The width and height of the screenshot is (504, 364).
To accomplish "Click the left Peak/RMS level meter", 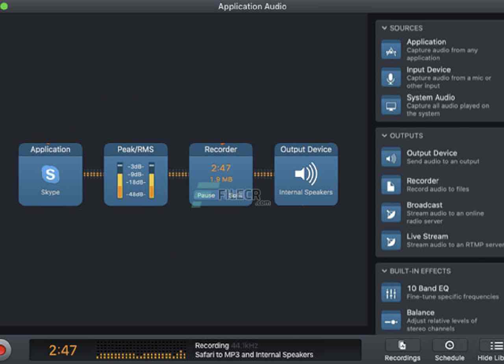I will pyautogui.click(x=120, y=181).
